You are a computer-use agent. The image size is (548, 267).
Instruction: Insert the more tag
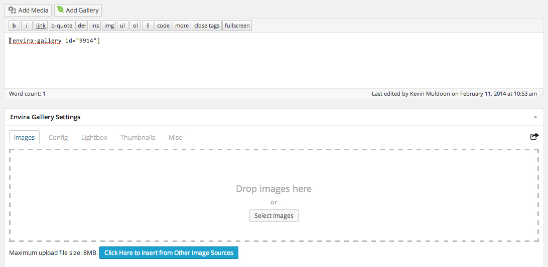pyautogui.click(x=182, y=26)
